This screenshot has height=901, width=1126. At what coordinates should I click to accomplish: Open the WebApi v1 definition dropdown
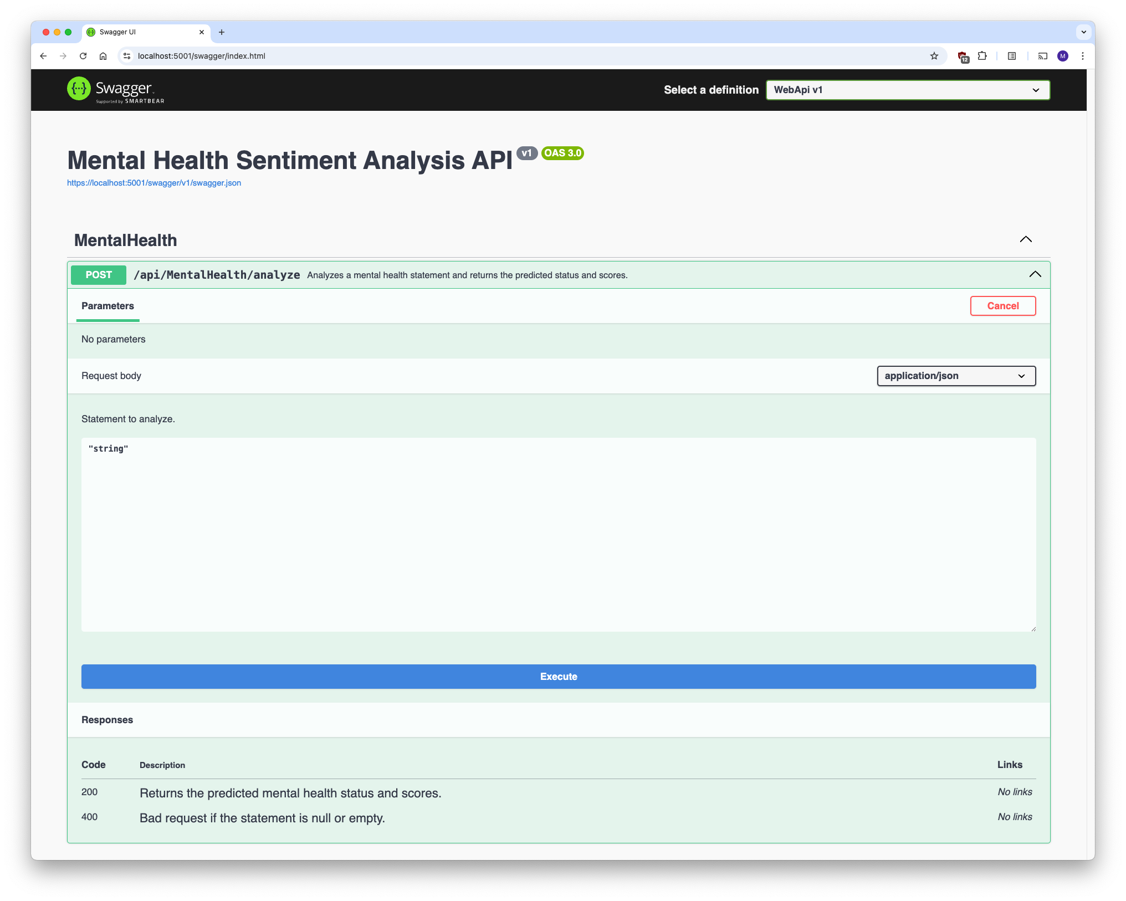click(x=907, y=90)
